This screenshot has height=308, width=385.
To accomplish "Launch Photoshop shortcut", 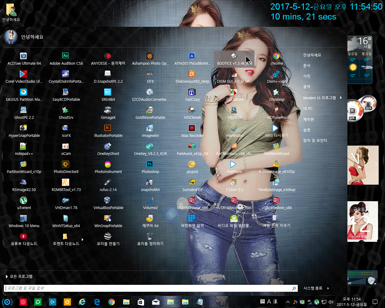I will click(x=150, y=167).
